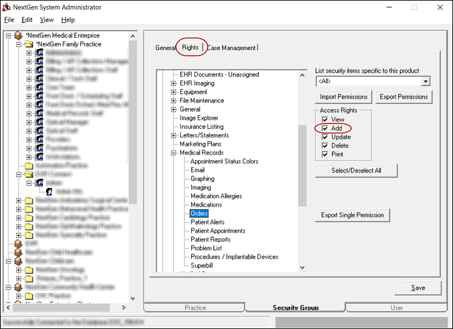Switch to the Rights tab
Screen dimensions: 453x329
(x=190, y=47)
